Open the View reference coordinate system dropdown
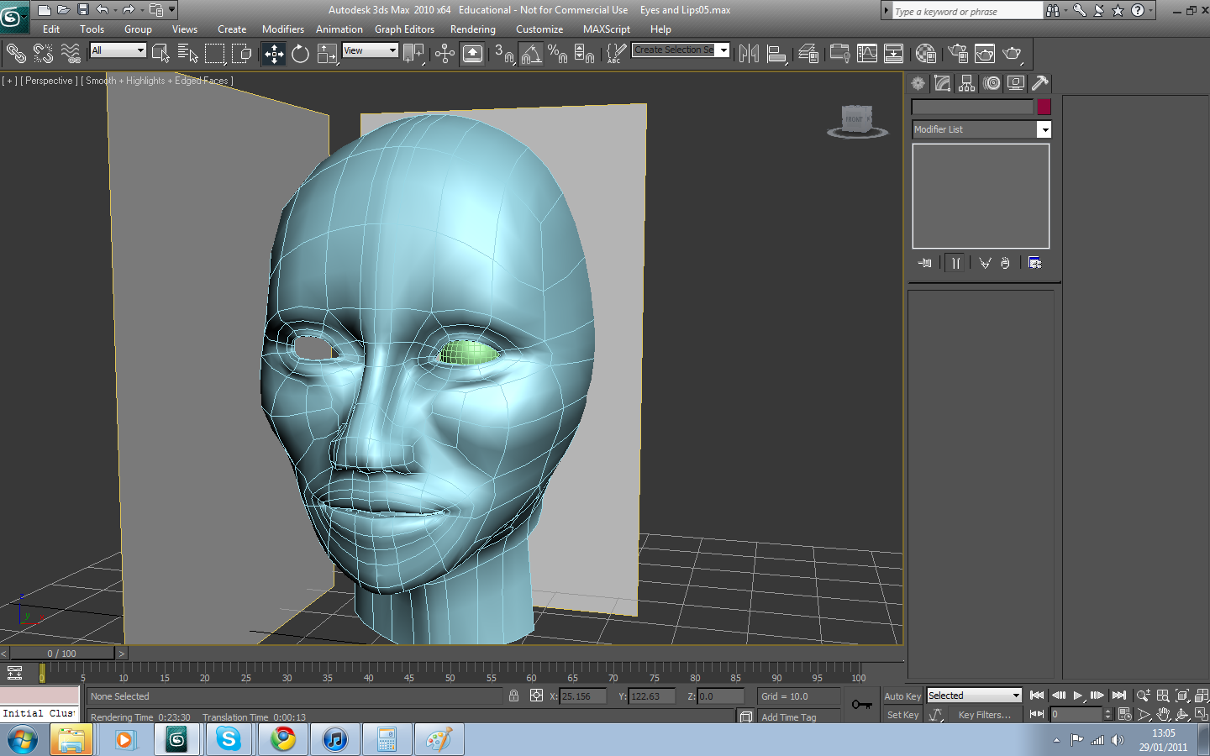Viewport: 1210px width, 756px height. (370, 50)
